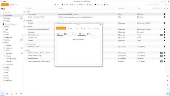Click the Reply toolbar icon
The width and height of the screenshot is (170, 96).
pyautogui.click(x=55, y=5)
